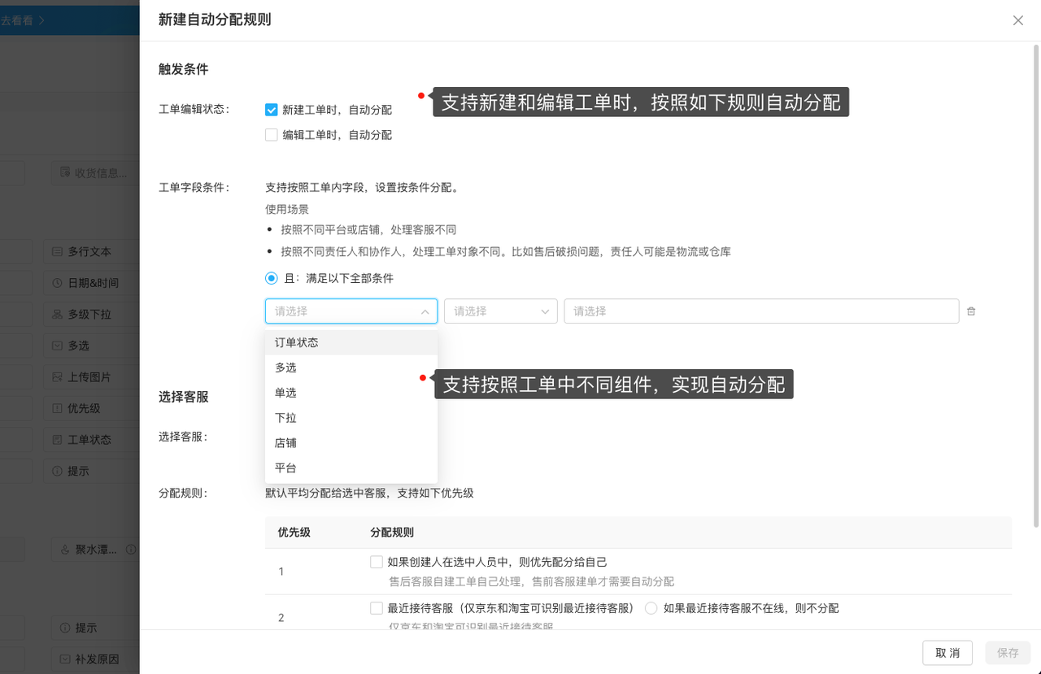Click the 收货信息 component icon in background

tap(65, 173)
